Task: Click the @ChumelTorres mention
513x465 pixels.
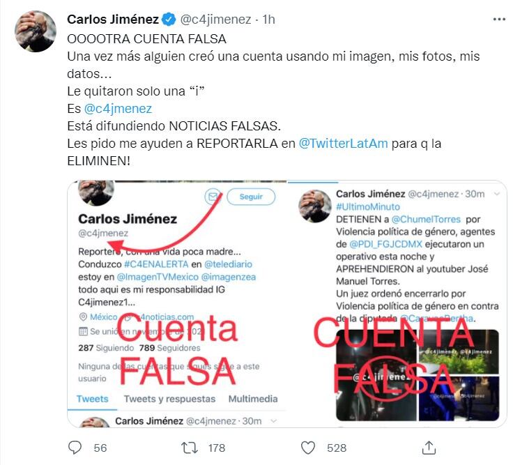Action: [426, 219]
